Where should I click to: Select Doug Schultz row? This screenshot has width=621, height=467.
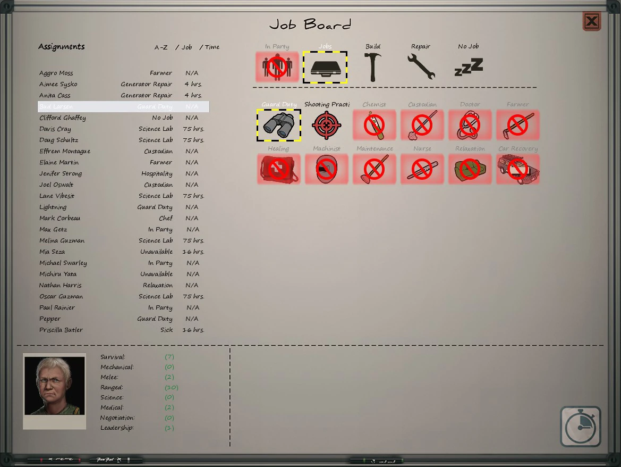click(x=123, y=140)
